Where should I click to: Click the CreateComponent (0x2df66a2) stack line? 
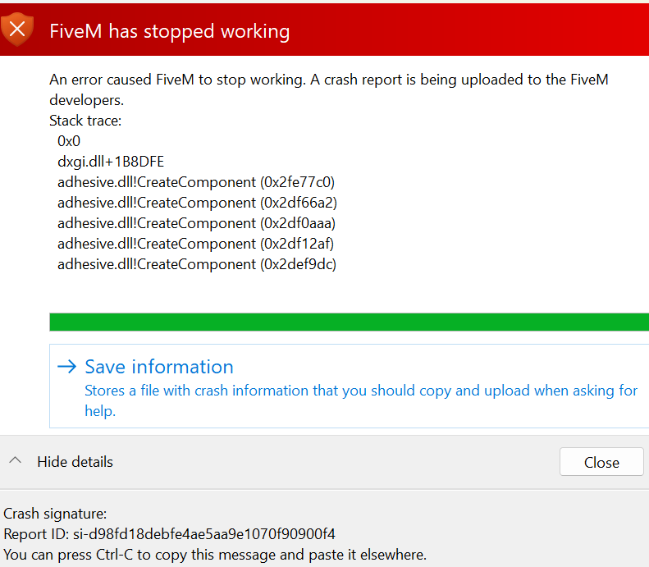pos(197,203)
